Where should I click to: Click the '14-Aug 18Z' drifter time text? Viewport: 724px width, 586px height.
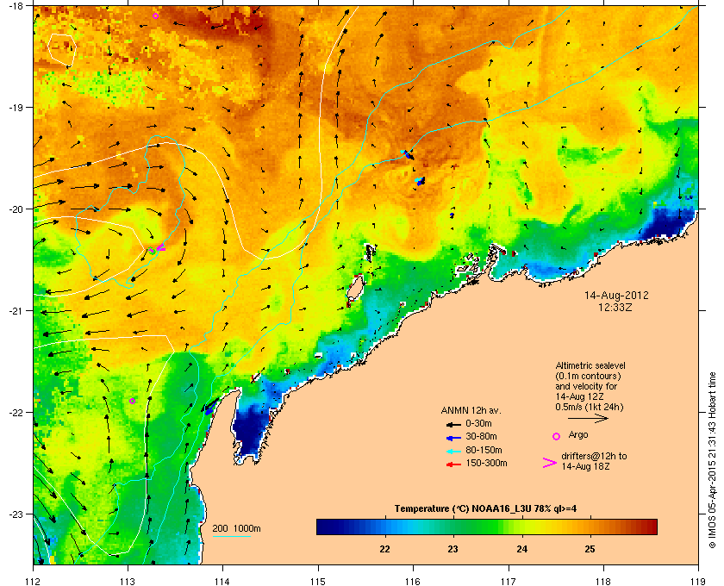[x=585, y=467]
